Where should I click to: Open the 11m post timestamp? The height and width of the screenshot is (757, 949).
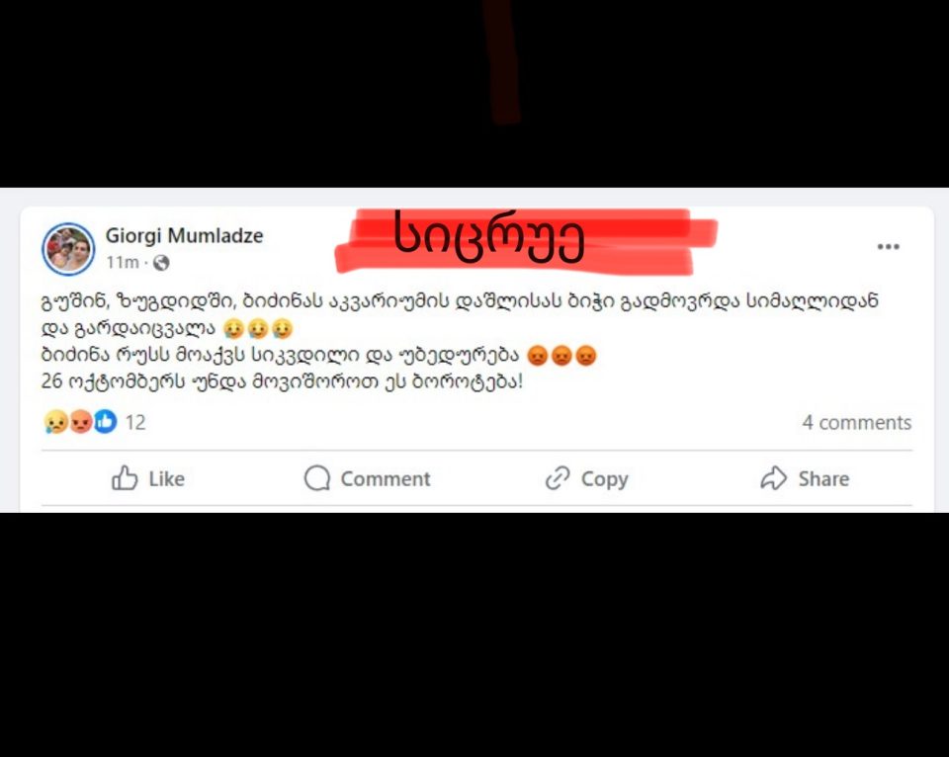[x=123, y=262]
